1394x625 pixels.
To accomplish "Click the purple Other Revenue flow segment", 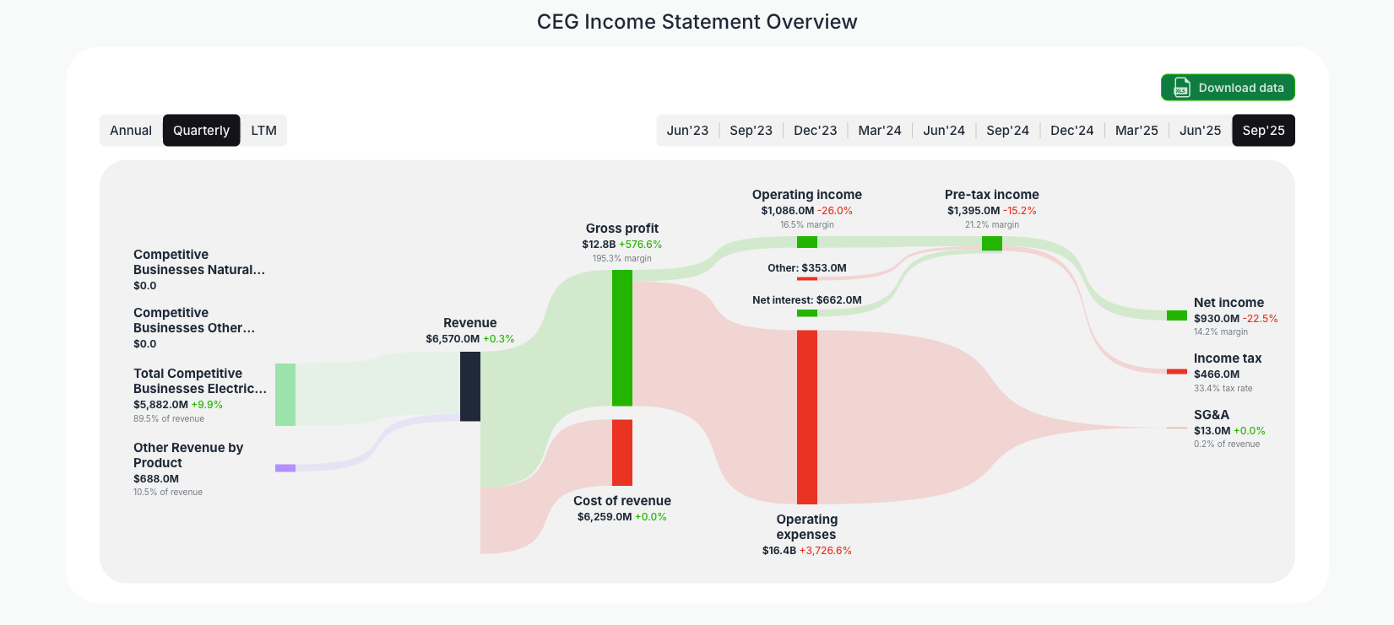I will tap(285, 466).
